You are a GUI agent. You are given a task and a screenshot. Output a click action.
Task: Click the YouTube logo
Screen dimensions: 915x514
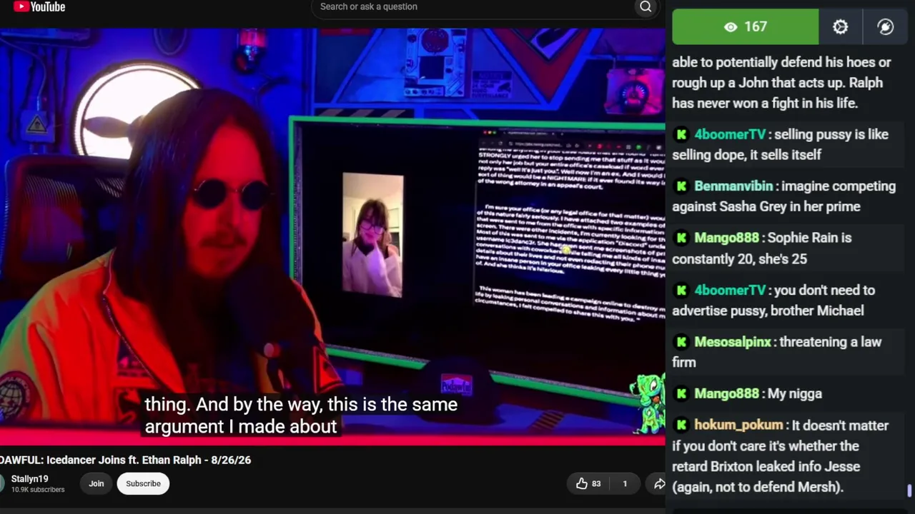[39, 7]
